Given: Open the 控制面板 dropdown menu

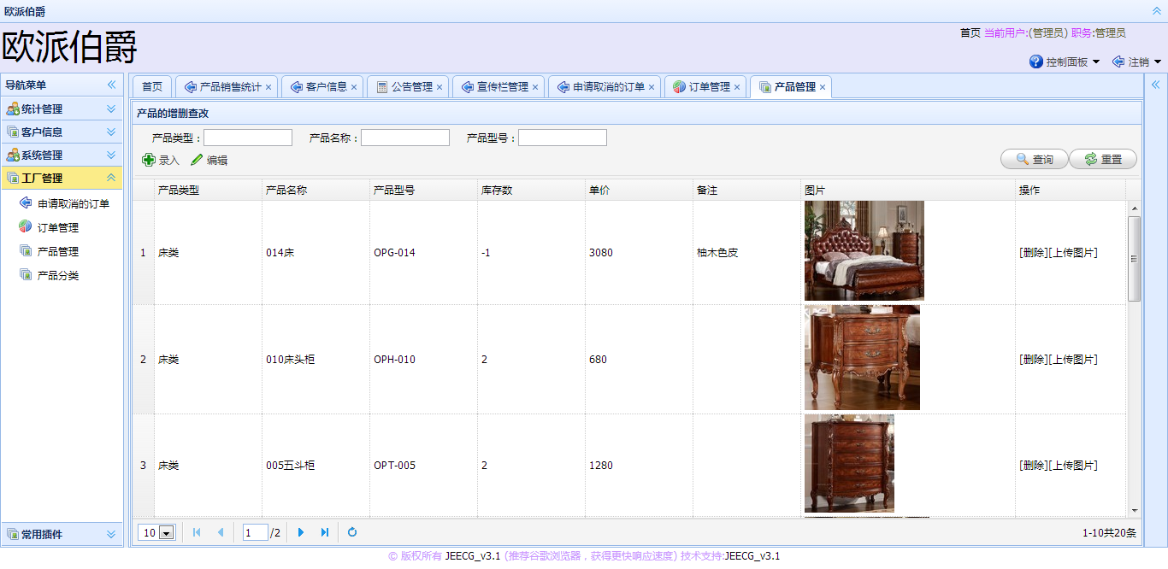Looking at the screenshot, I should 1065,62.
